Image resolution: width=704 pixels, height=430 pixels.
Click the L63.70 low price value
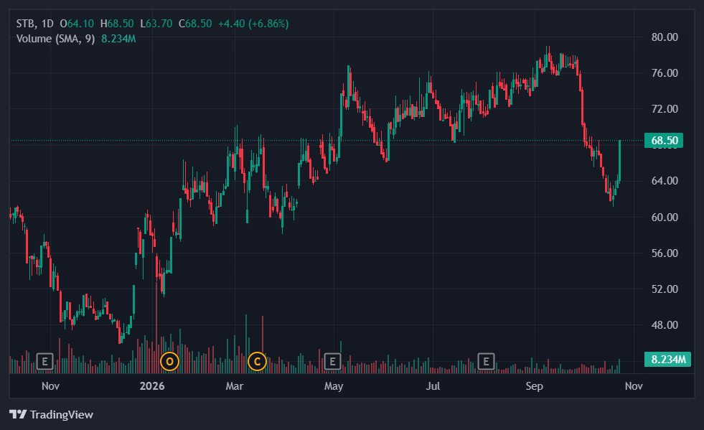[x=156, y=24]
